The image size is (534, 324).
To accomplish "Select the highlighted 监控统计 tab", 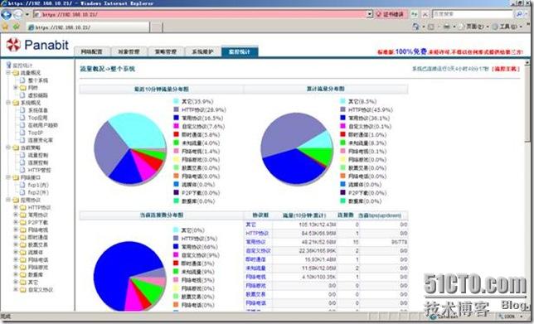I will pyautogui.click(x=240, y=51).
